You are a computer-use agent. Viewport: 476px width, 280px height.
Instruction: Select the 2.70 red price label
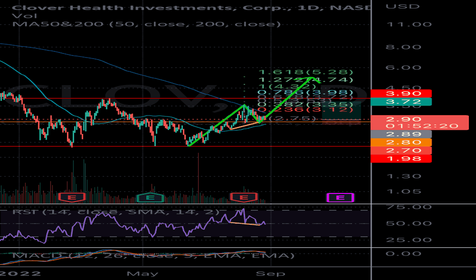pos(401,151)
